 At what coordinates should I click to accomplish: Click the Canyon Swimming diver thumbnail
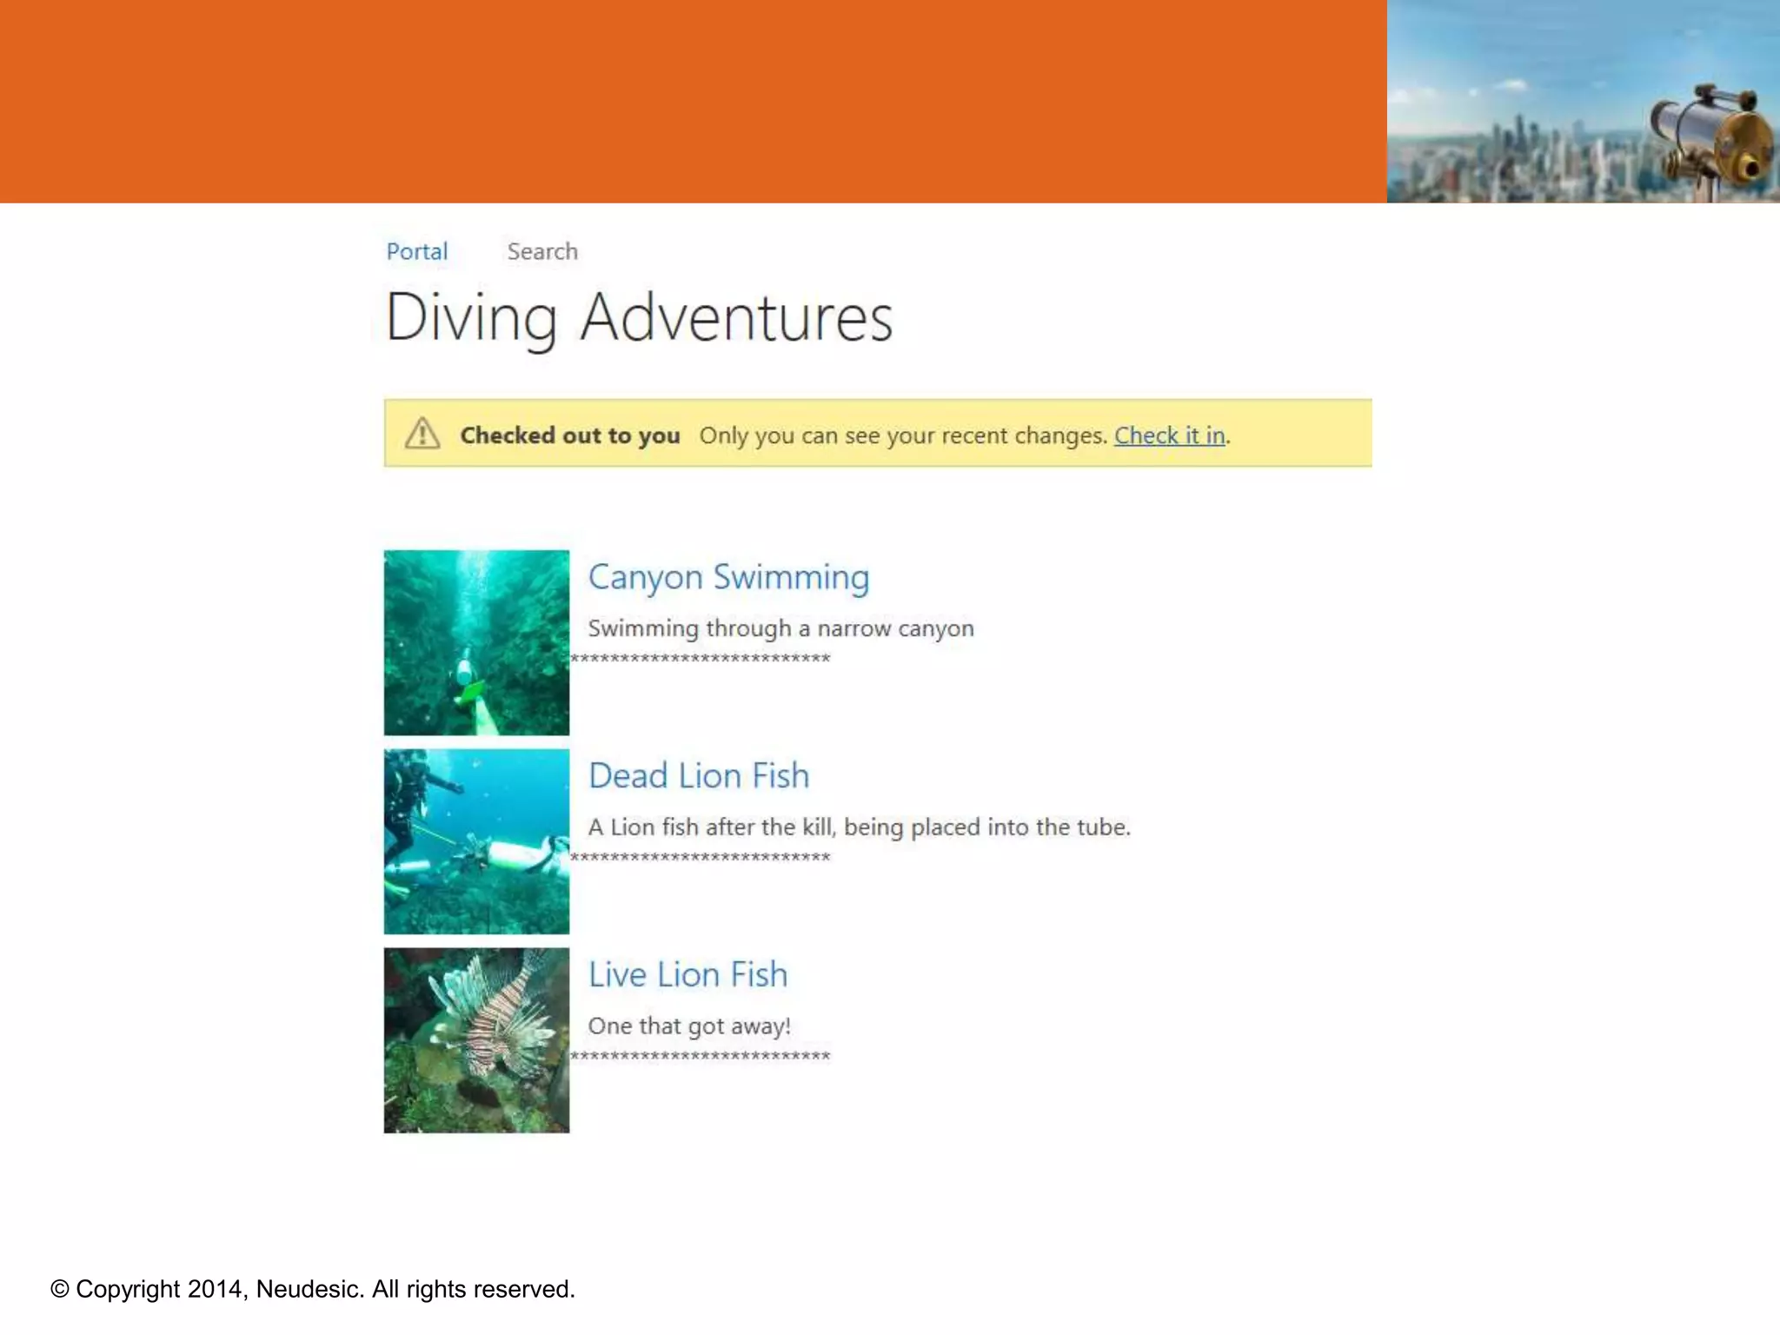pos(476,642)
